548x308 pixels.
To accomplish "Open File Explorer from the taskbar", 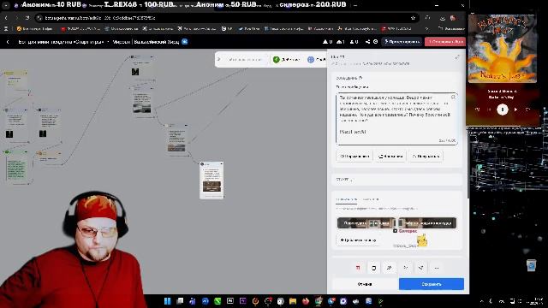I will 293,301.
